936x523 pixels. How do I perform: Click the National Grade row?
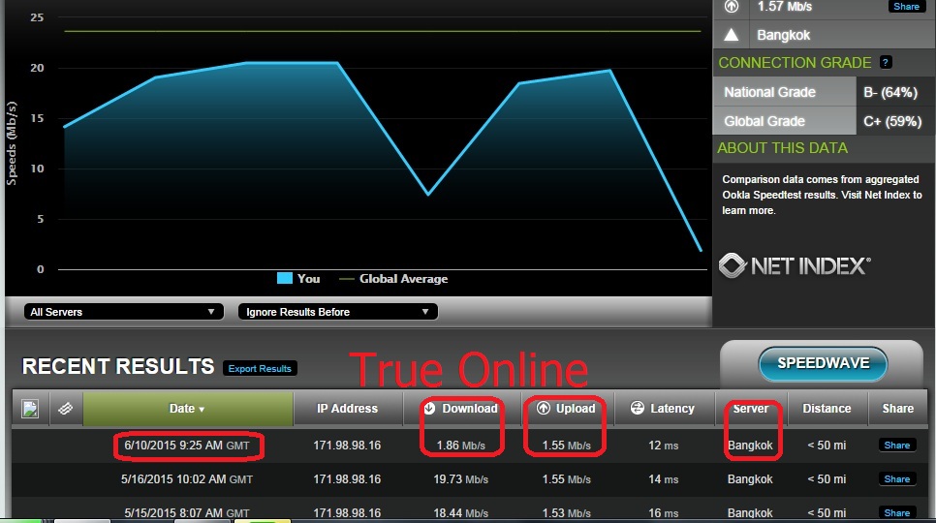coord(824,92)
